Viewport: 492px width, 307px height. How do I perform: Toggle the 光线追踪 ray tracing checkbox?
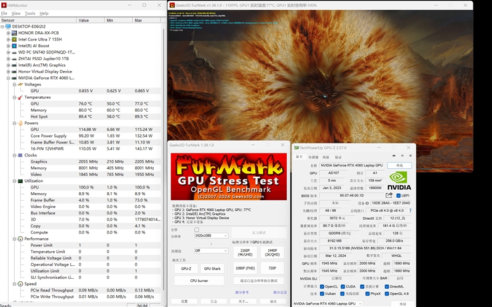[343, 294]
